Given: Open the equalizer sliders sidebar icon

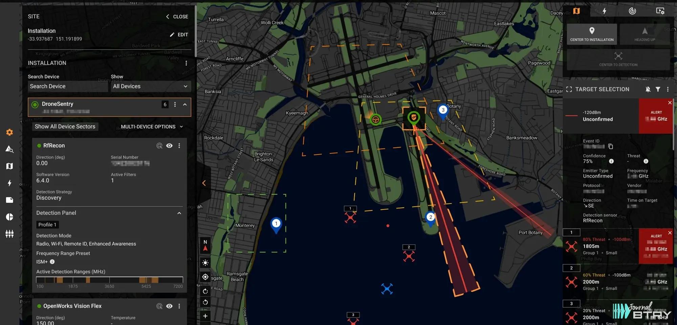Looking at the screenshot, I should click(9, 234).
